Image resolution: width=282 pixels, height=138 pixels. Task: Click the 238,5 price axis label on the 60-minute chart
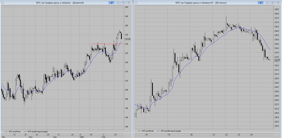pos(277,9)
